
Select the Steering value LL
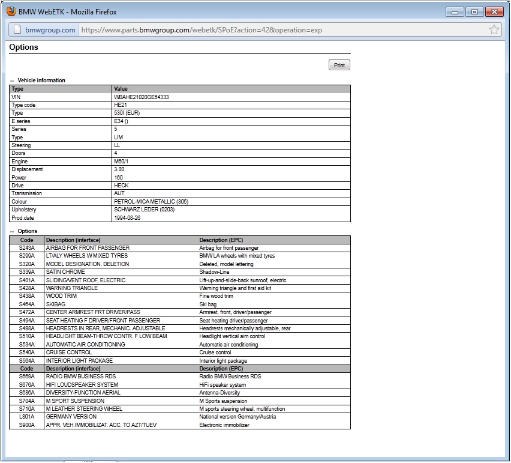(x=117, y=145)
